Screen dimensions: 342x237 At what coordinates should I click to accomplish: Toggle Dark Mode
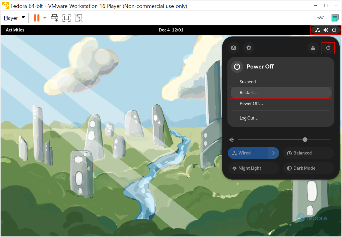click(x=308, y=168)
